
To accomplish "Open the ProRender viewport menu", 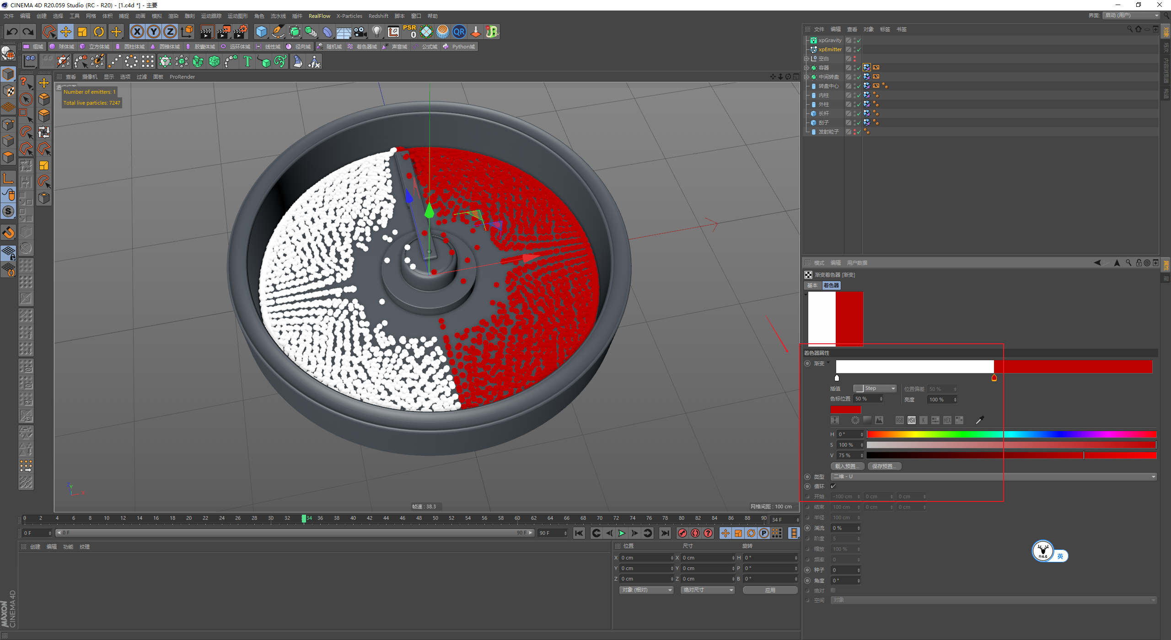I will tap(182, 77).
